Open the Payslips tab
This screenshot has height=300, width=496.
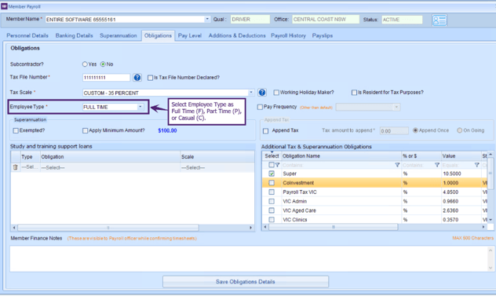click(323, 36)
